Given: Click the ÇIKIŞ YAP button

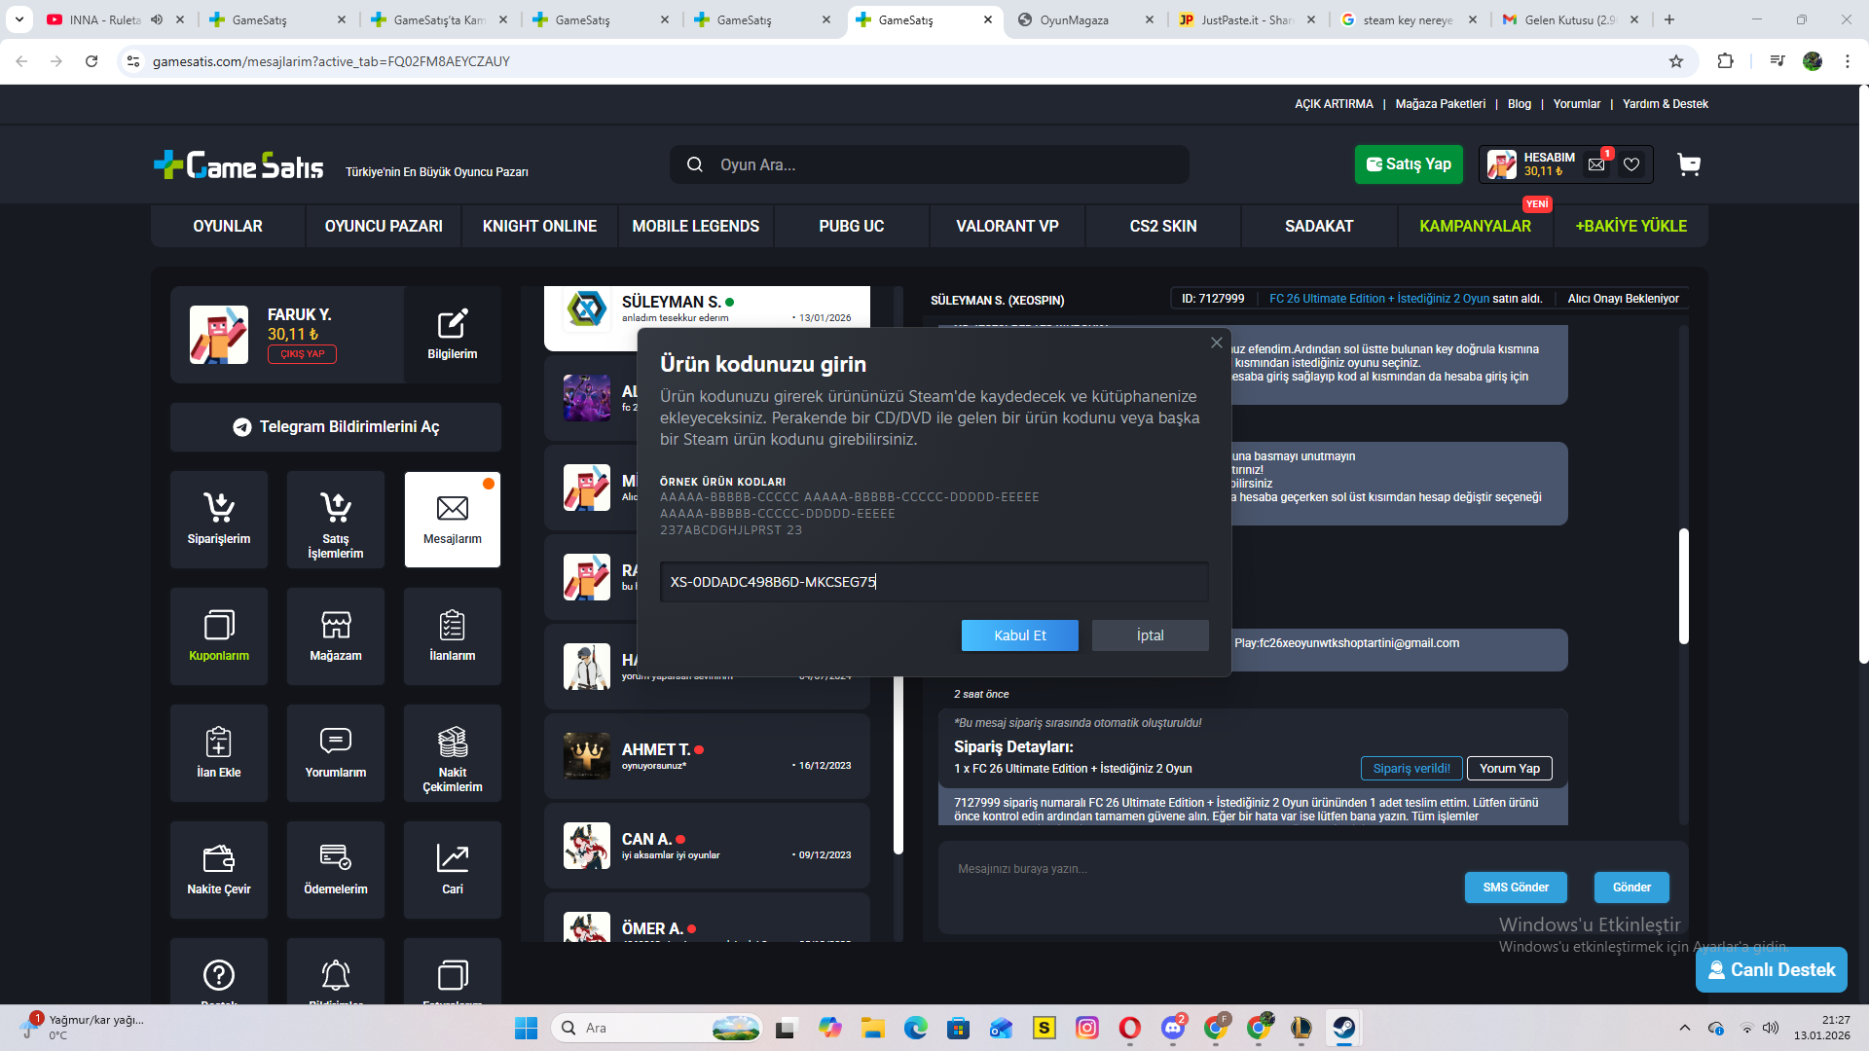Looking at the screenshot, I should click(303, 354).
